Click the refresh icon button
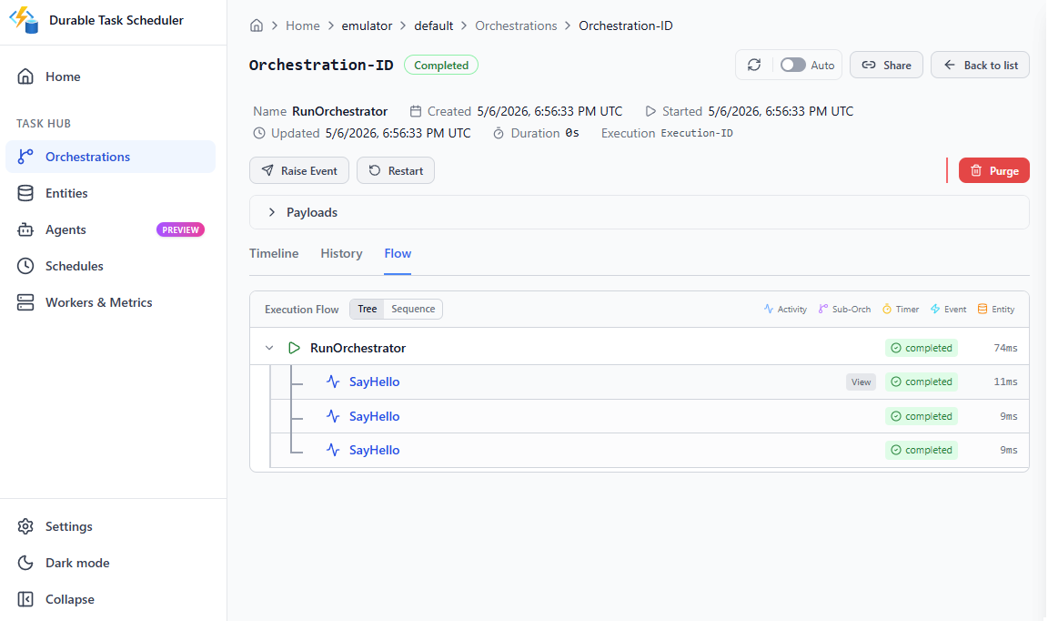1048x621 pixels. tap(754, 65)
